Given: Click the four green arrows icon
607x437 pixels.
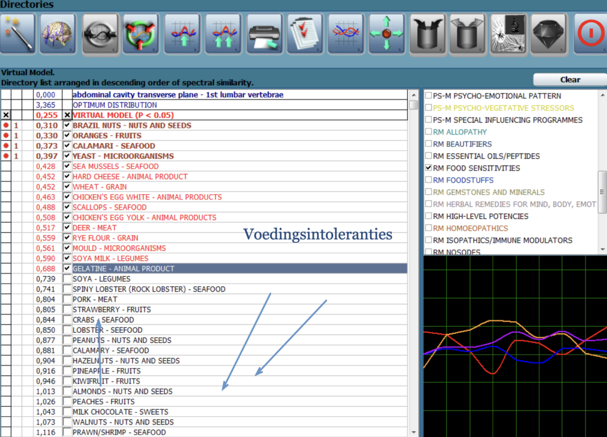Looking at the screenshot, I should point(386,33).
